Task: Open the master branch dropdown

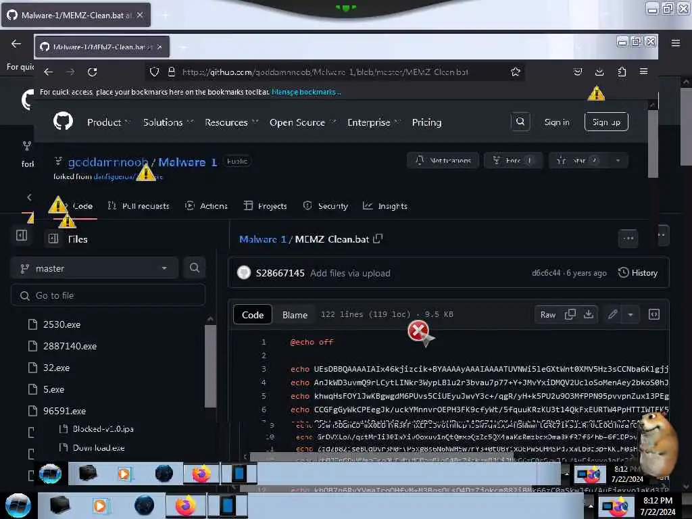Action: [x=94, y=268]
